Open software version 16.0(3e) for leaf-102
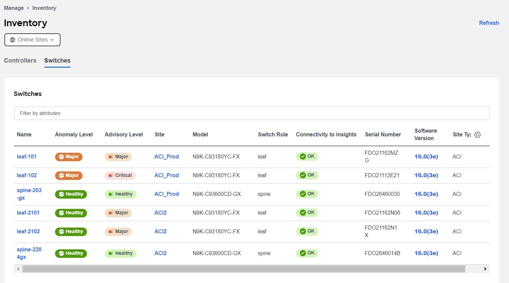This screenshot has height=283, width=509. [426, 176]
